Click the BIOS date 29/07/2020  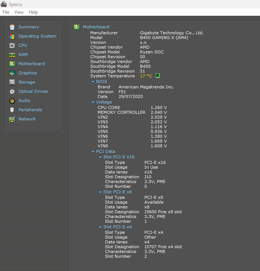click(x=131, y=96)
